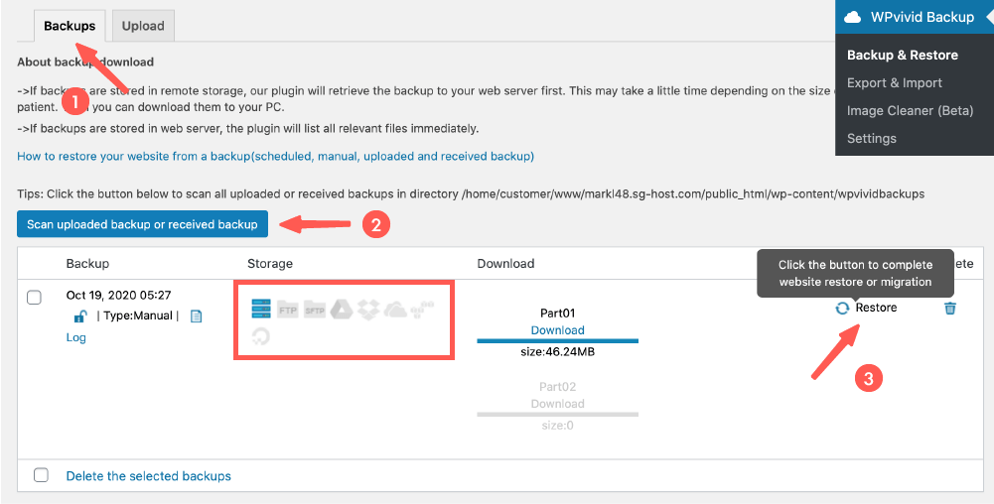Viewport: 994px width, 504px height.
Task: Tick the checkbox beside Delete the selected backups
Action: 41,475
